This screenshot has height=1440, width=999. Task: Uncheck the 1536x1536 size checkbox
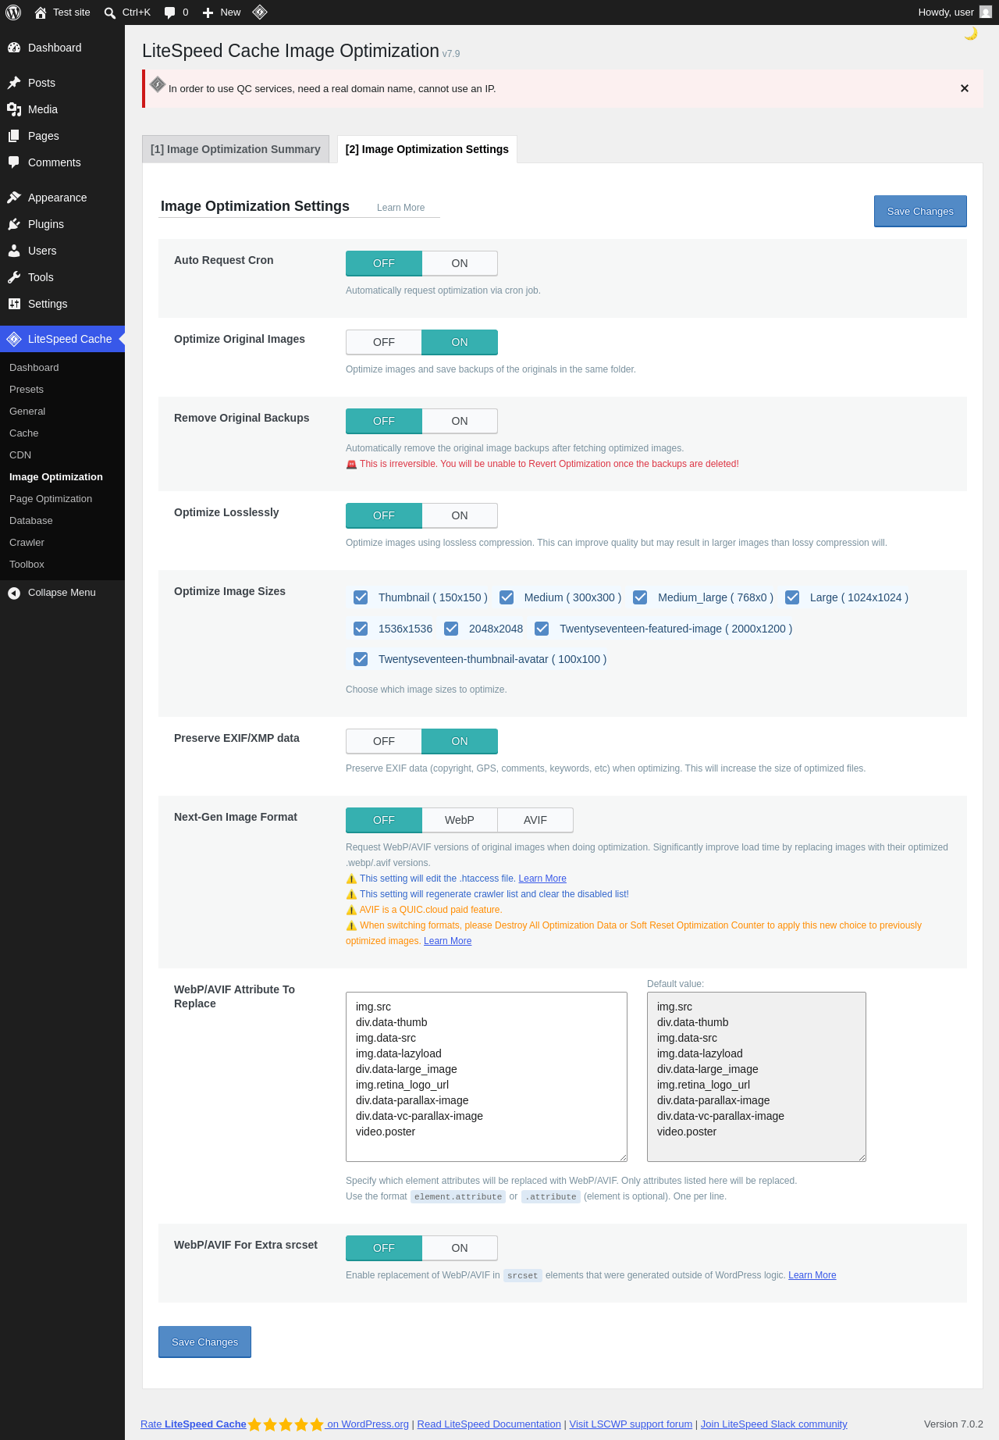tap(361, 629)
